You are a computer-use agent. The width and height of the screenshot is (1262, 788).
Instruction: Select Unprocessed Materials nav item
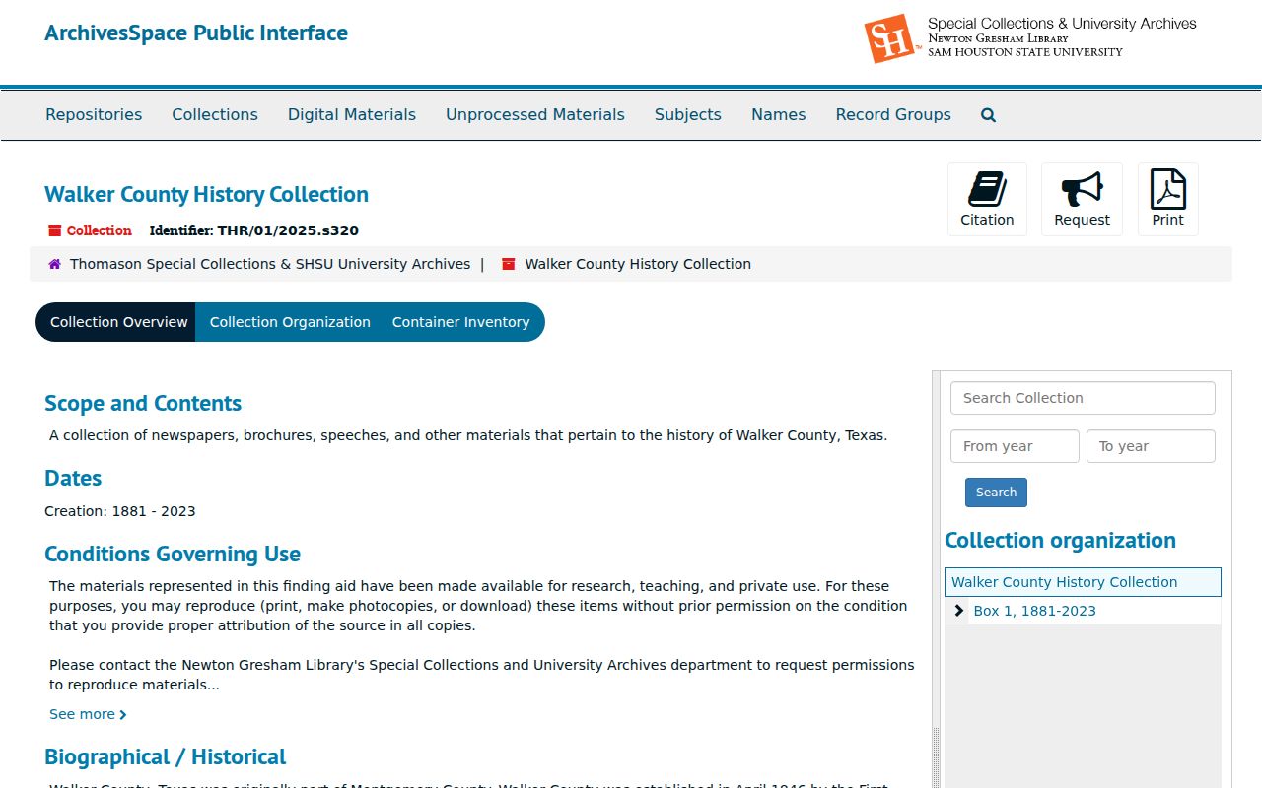coord(535,115)
